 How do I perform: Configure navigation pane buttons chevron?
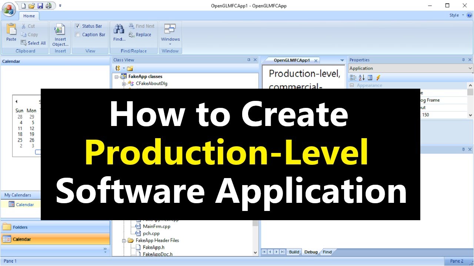pyautogui.click(x=105, y=250)
